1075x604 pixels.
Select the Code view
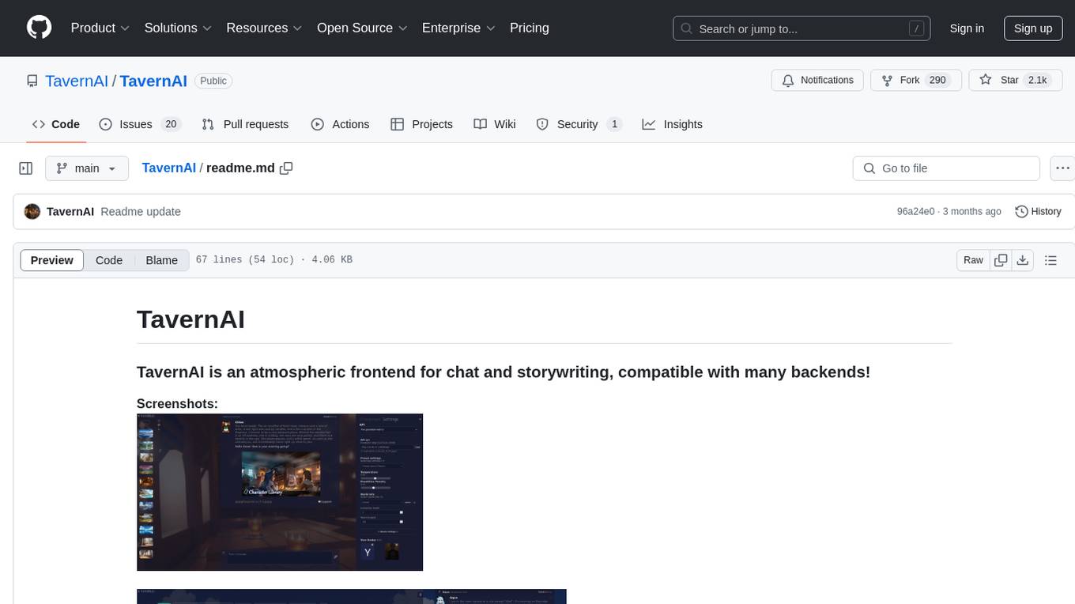tap(109, 260)
